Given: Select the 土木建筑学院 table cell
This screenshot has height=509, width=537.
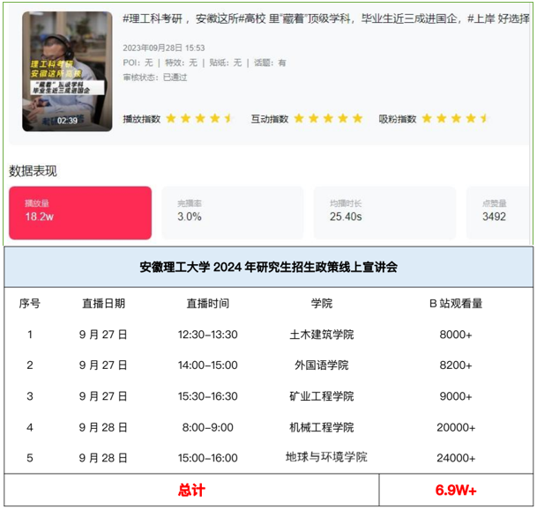Looking at the screenshot, I should coord(322,335).
